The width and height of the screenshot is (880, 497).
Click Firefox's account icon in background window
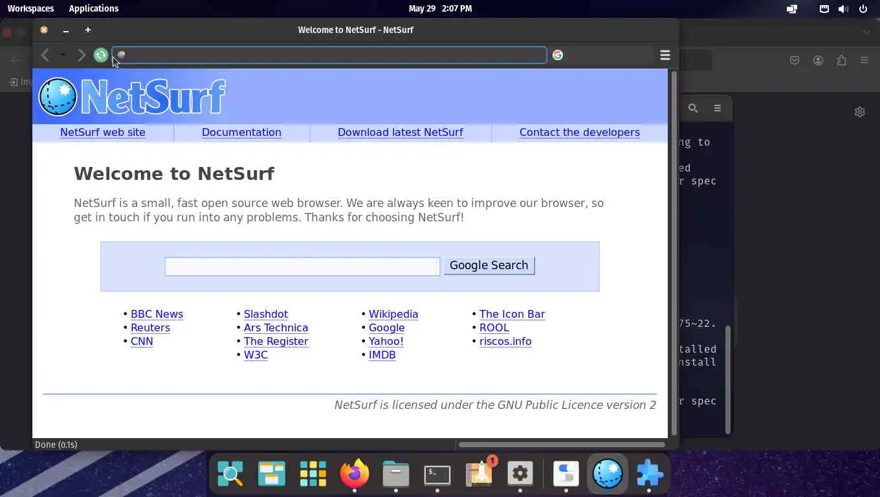coord(819,60)
